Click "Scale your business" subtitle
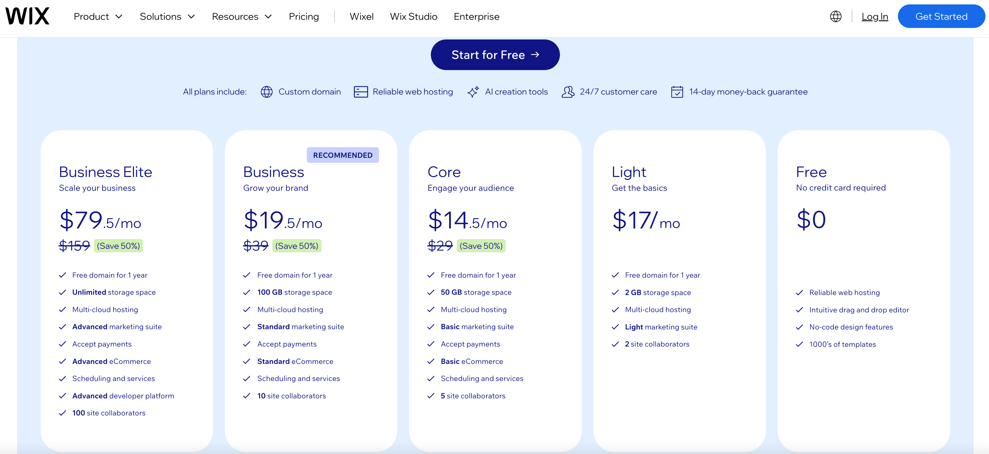Image resolution: width=989 pixels, height=454 pixels. (x=97, y=188)
